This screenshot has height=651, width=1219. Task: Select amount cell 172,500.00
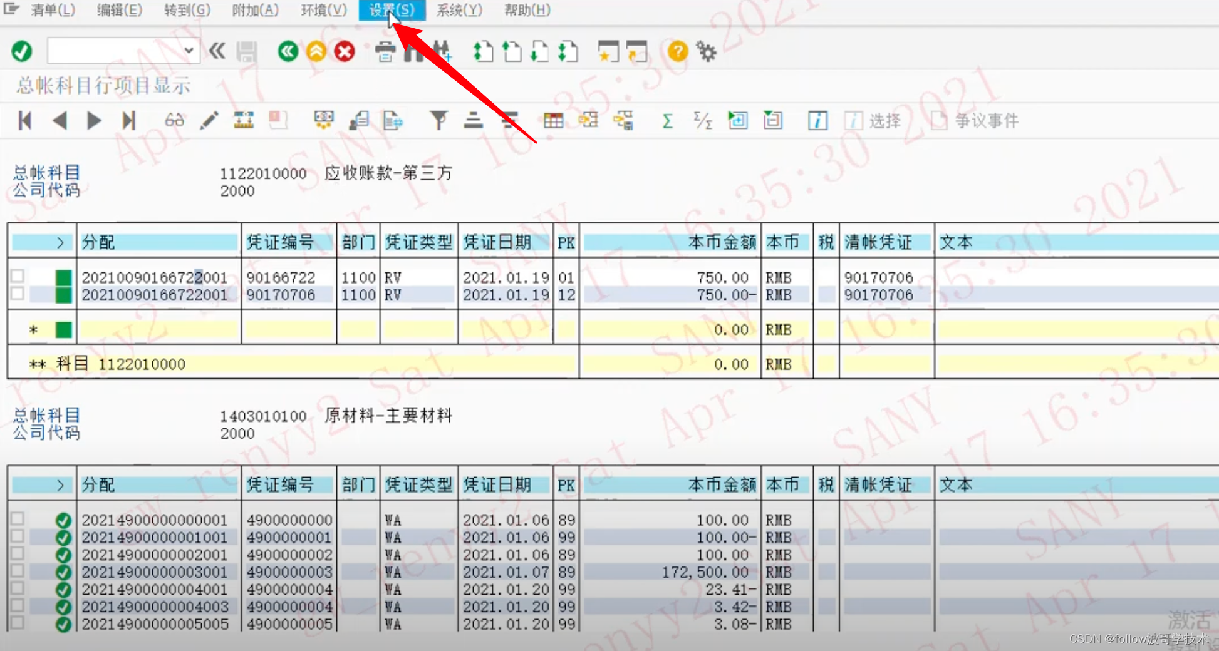705,572
